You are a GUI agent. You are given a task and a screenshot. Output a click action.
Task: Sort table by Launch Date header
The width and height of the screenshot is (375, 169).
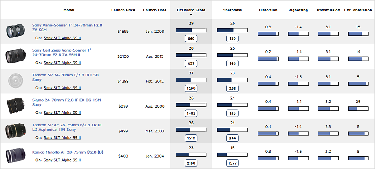(x=154, y=10)
